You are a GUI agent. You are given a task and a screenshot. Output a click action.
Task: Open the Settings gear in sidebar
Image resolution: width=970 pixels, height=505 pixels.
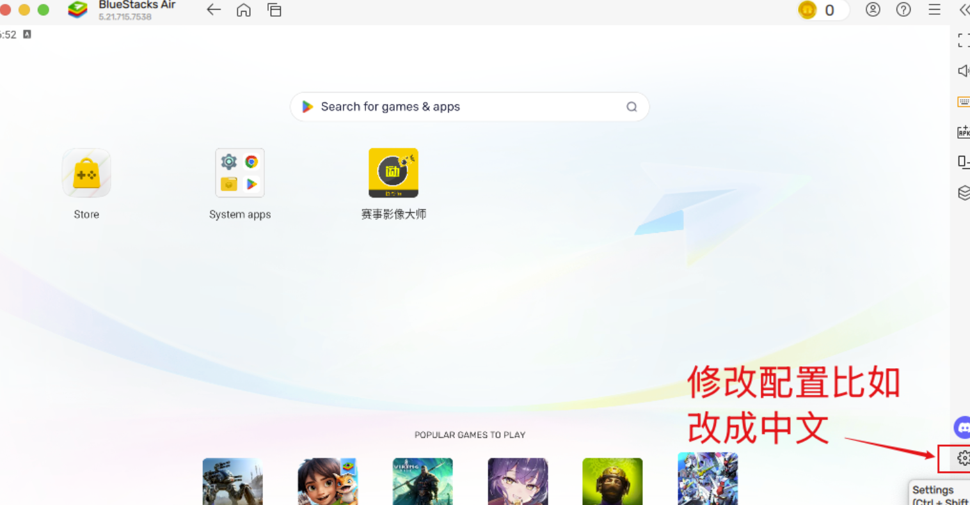(963, 458)
